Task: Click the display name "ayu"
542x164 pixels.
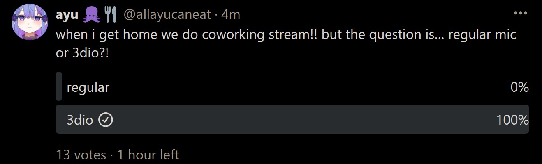Action: pyautogui.click(x=67, y=15)
